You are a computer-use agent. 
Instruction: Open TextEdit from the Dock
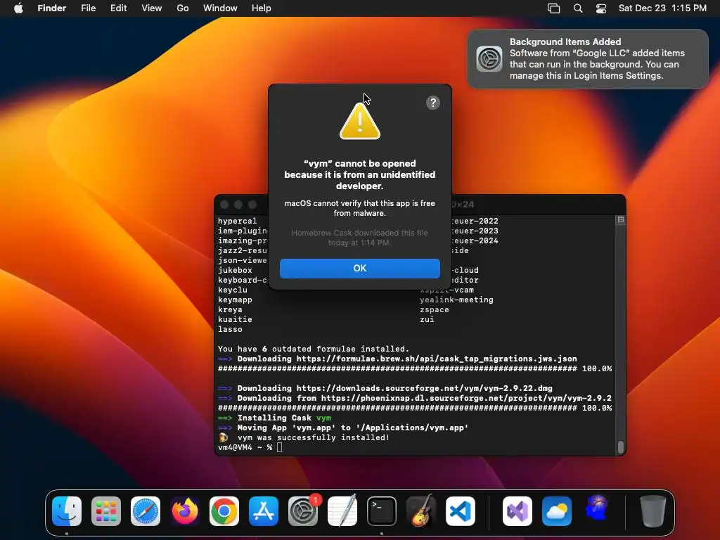[342, 510]
